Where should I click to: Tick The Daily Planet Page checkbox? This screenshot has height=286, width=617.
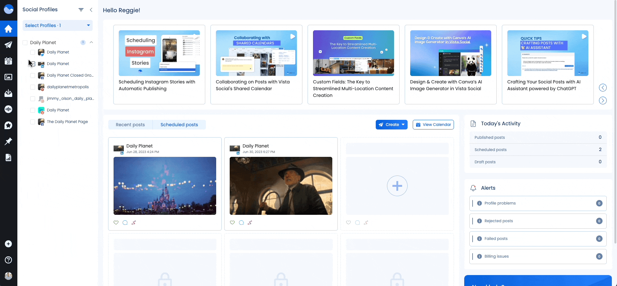point(32,122)
